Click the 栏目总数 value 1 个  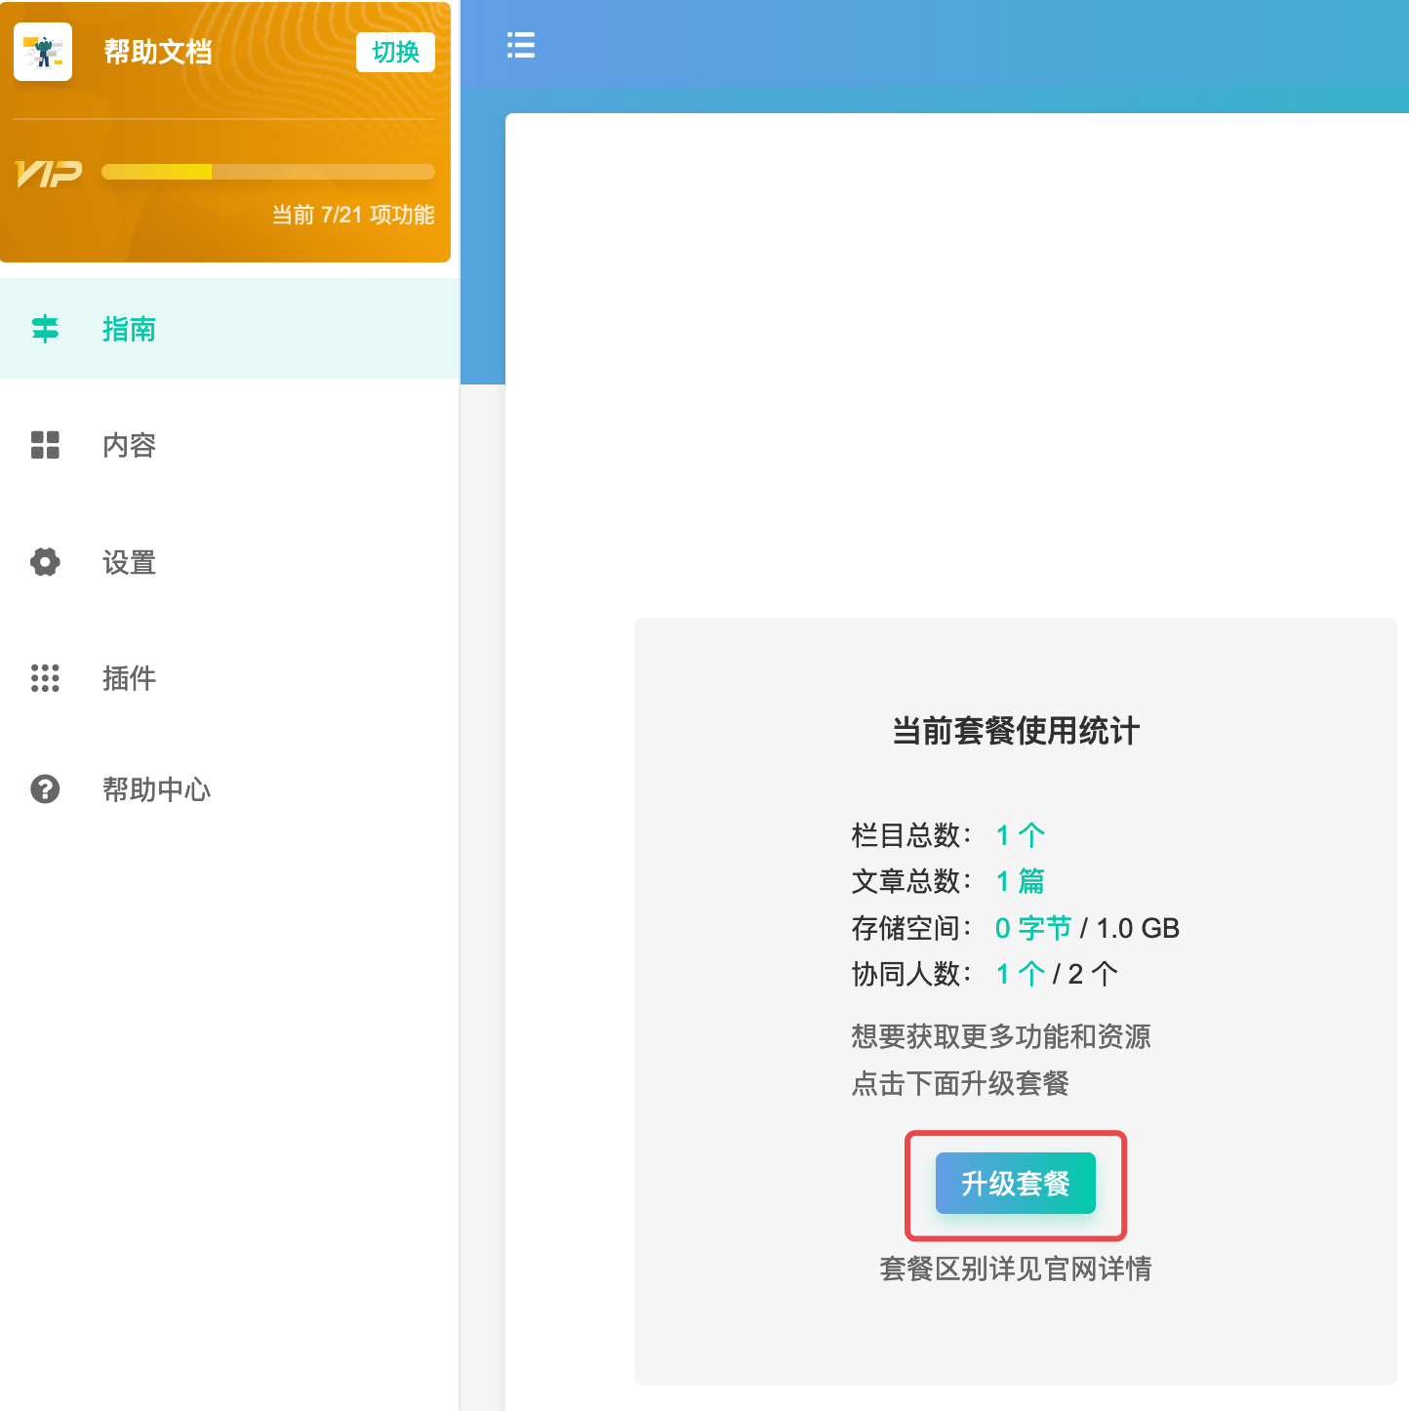[1021, 835]
